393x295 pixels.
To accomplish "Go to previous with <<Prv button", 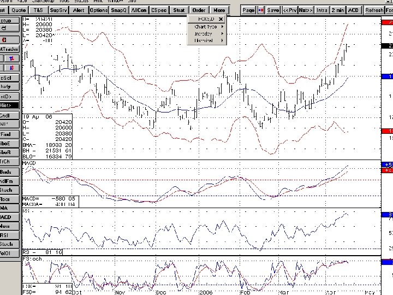I will coord(290,10).
